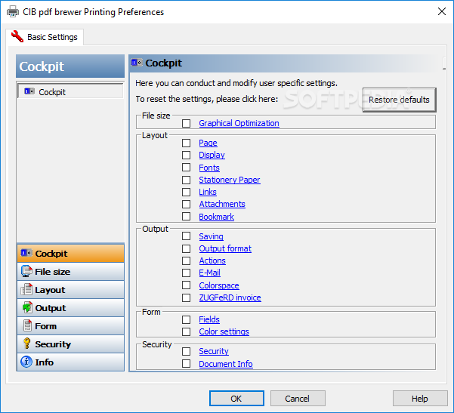This screenshot has height=413, width=454.
Task: Click the Cockpit icon in the navigation bar
Action: coord(26,253)
